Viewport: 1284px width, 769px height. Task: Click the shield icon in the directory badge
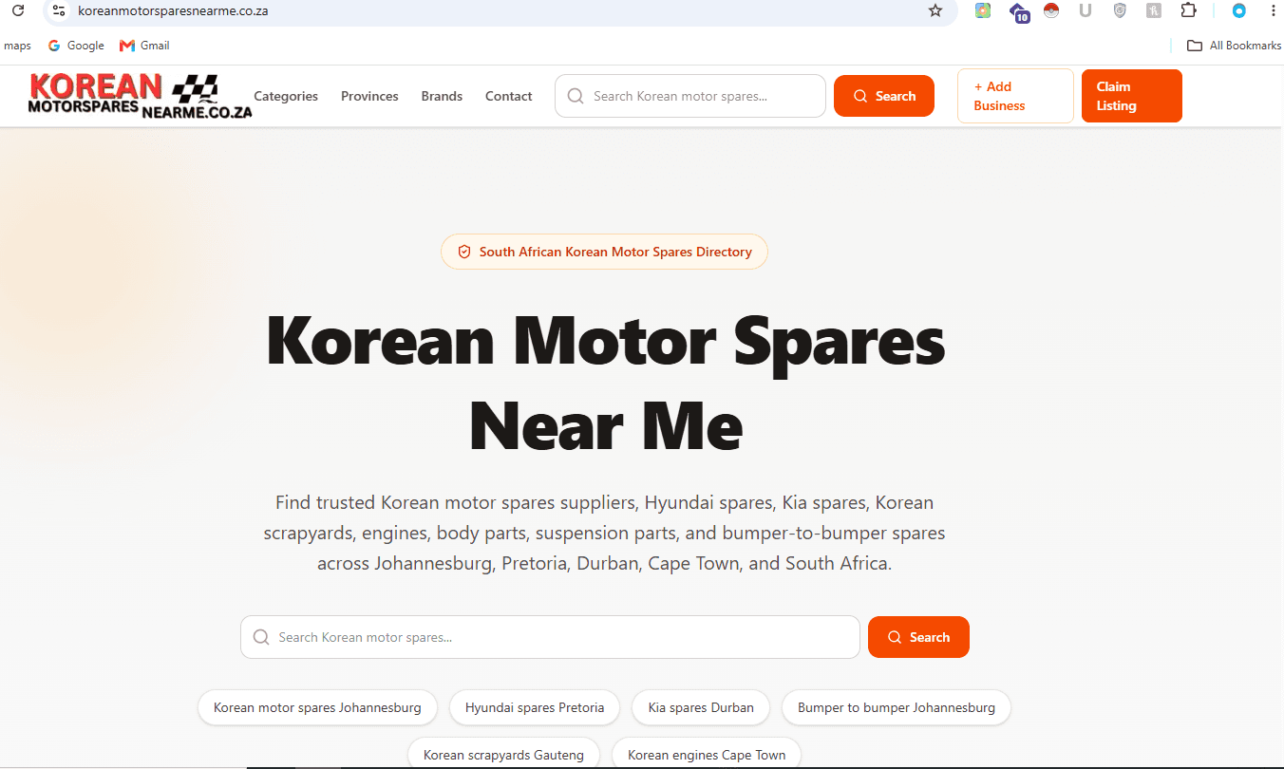coord(464,252)
